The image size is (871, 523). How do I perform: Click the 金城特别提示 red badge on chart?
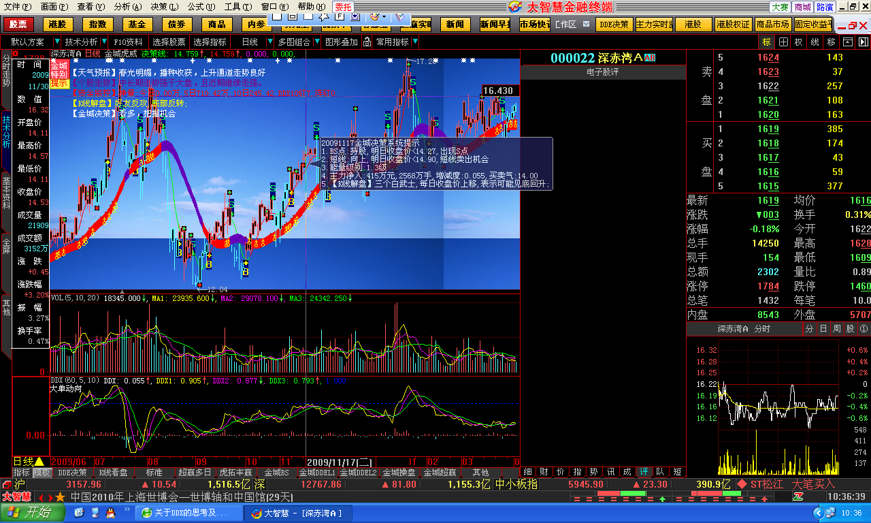(x=60, y=74)
